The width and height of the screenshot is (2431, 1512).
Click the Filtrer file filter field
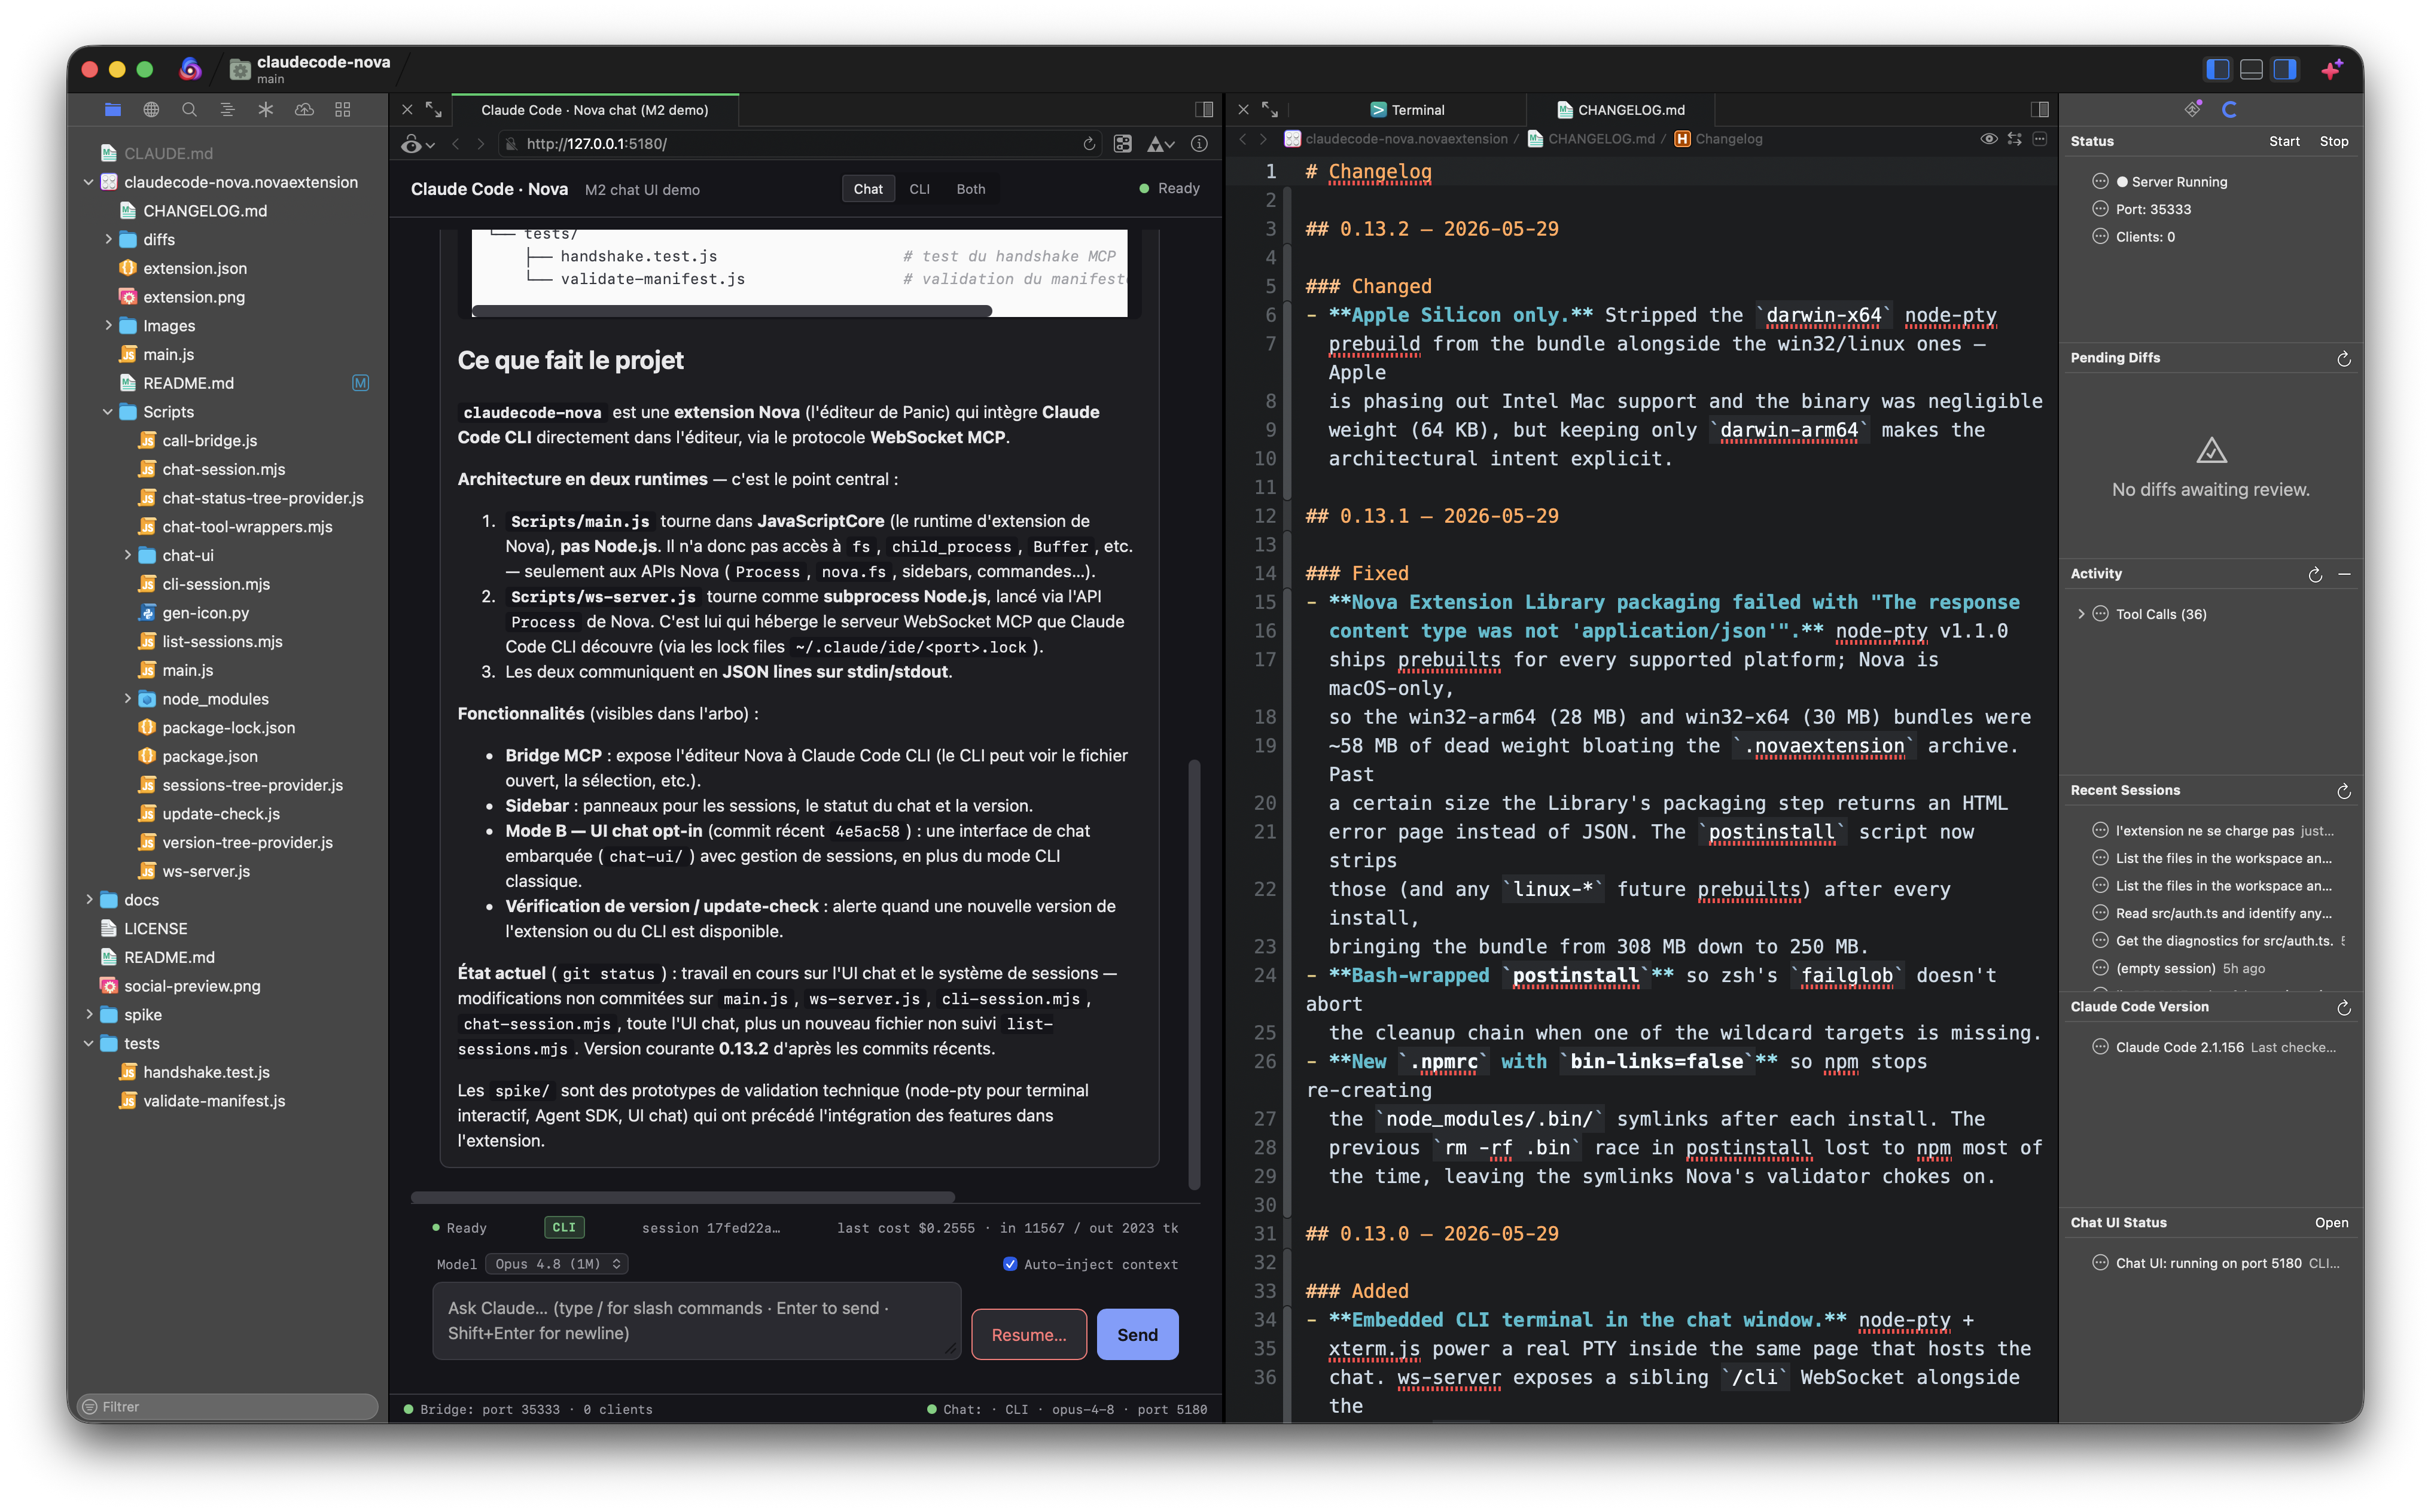pos(228,1406)
